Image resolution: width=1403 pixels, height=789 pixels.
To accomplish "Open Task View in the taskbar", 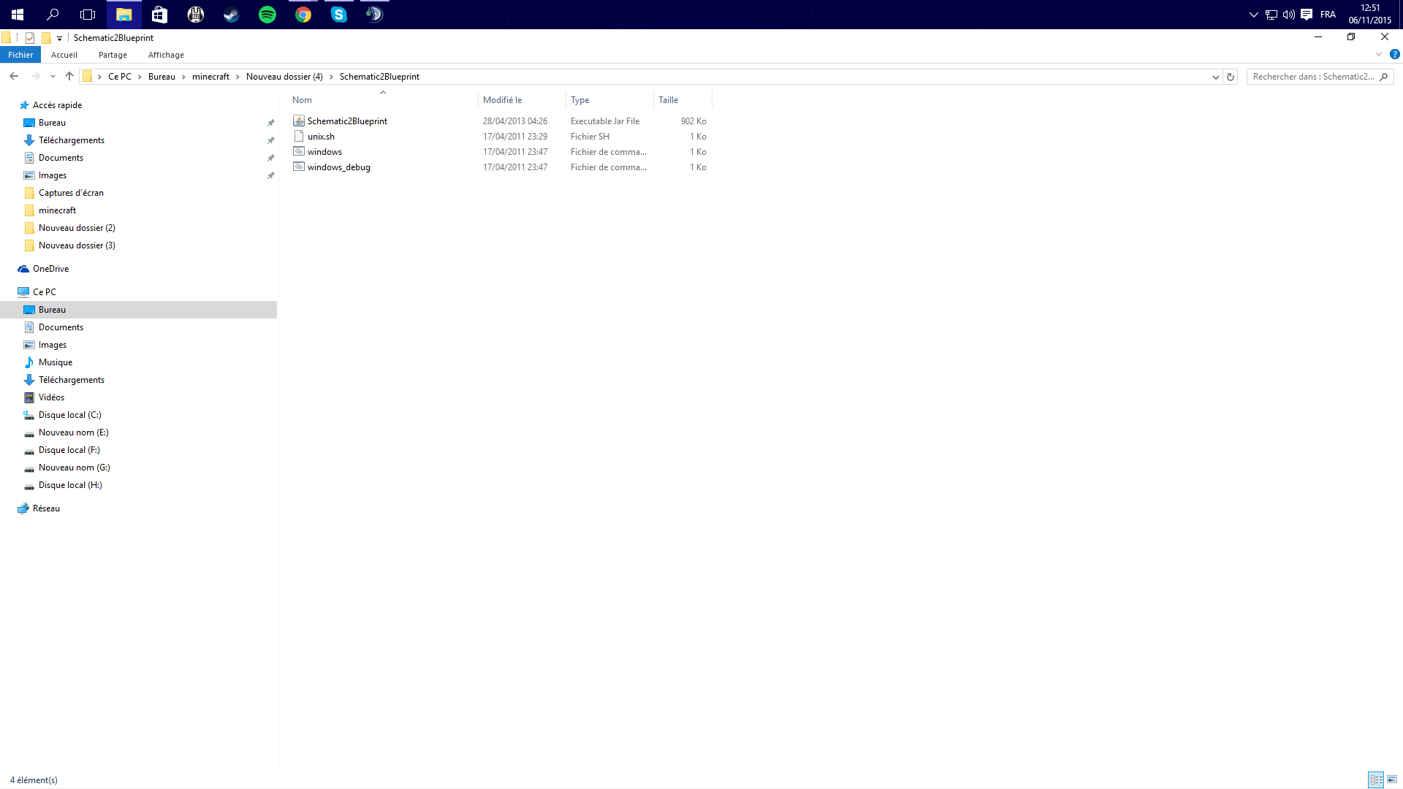I will [88, 15].
